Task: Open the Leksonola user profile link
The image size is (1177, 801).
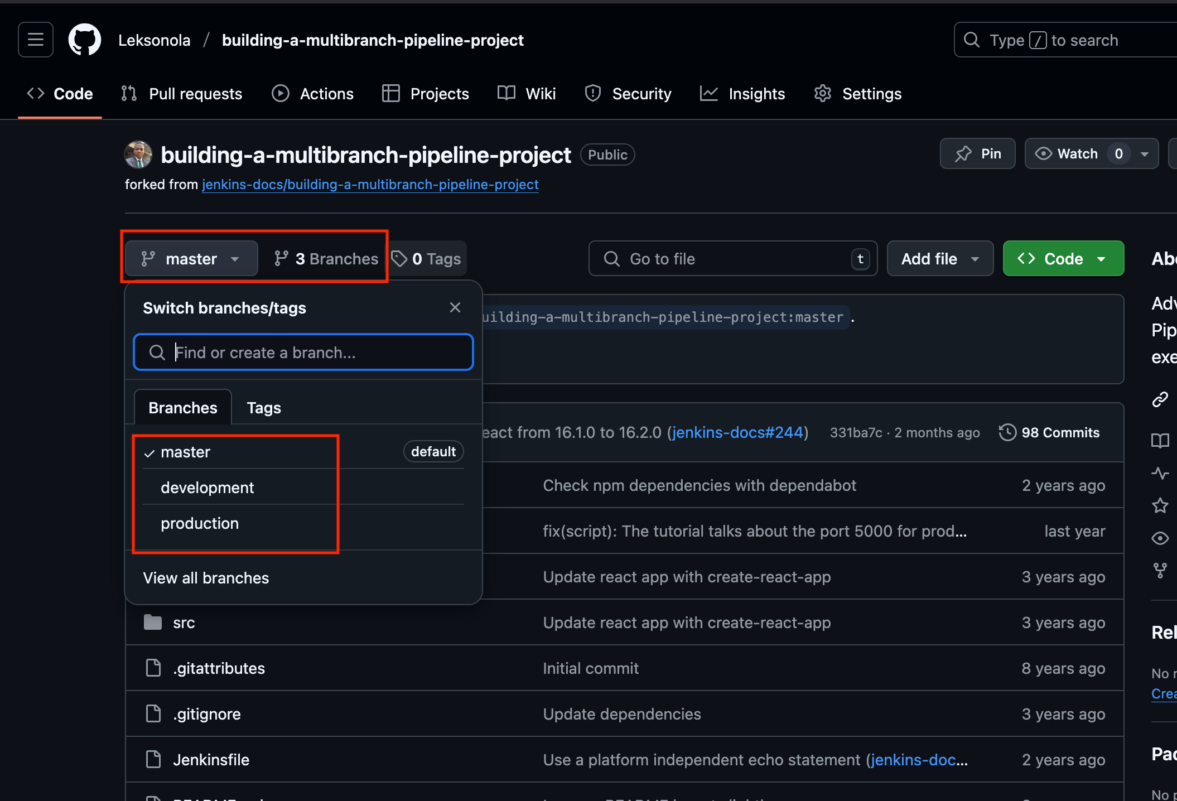Action: pos(154,40)
